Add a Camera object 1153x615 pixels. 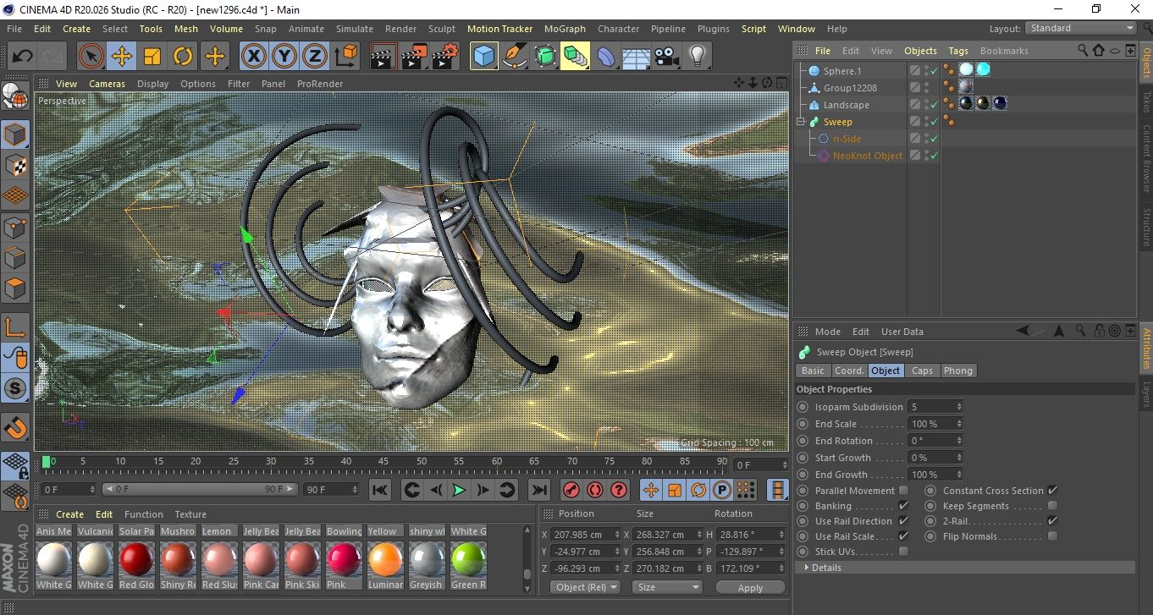click(x=666, y=57)
